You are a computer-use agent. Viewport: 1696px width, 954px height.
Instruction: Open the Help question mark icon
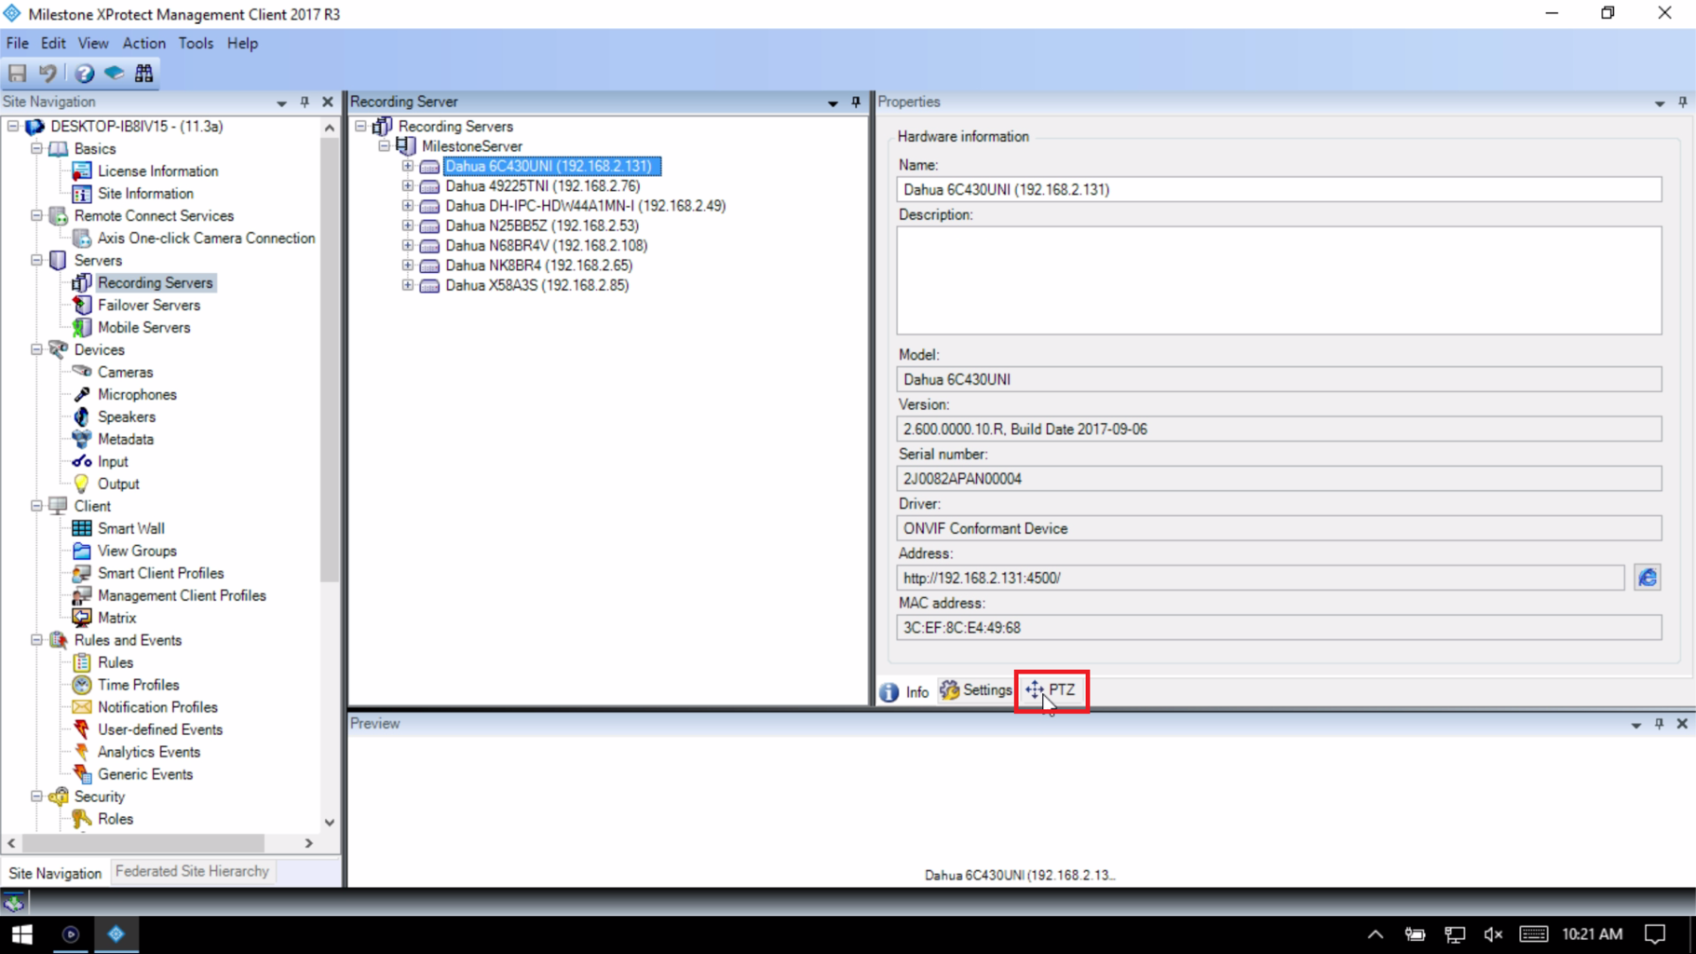click(x=85, y=73)
